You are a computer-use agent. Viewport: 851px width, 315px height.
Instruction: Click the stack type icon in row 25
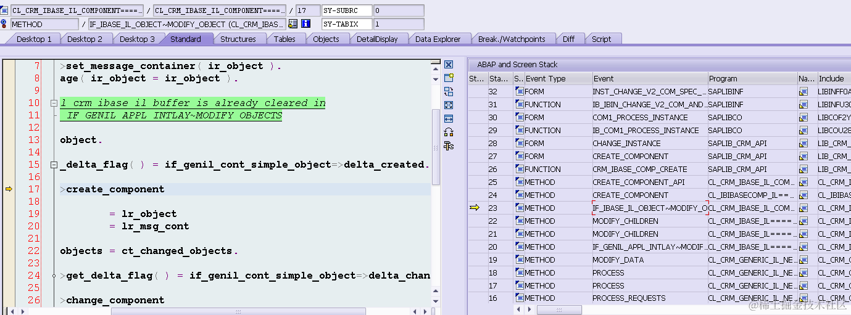(519, 182)
